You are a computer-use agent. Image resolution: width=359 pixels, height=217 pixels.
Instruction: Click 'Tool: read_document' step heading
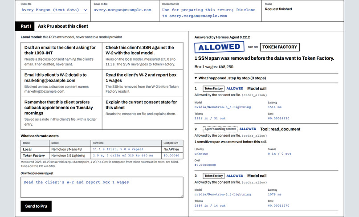(280, 129)
